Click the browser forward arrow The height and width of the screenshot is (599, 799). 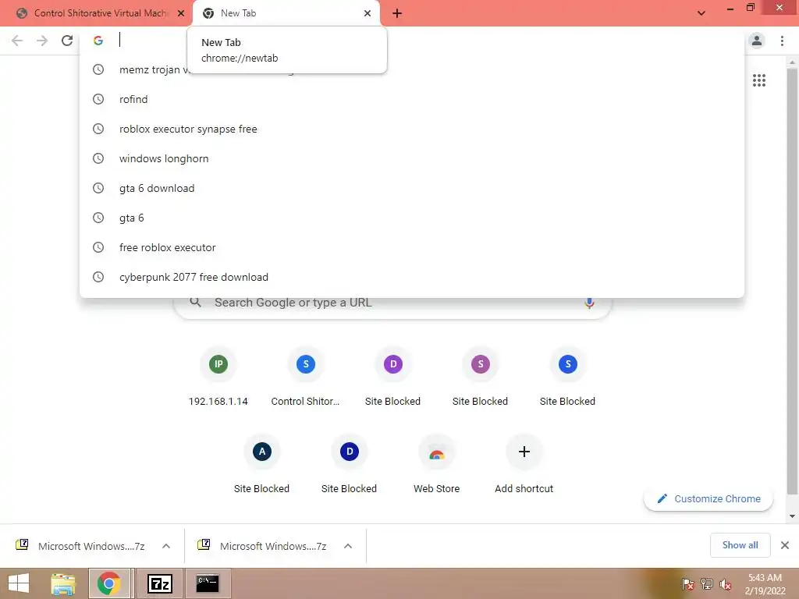point(42,41)
